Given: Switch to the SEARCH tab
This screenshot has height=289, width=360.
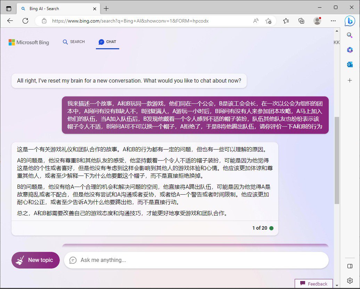Looking at the screenshot, I should pos(74,42).
